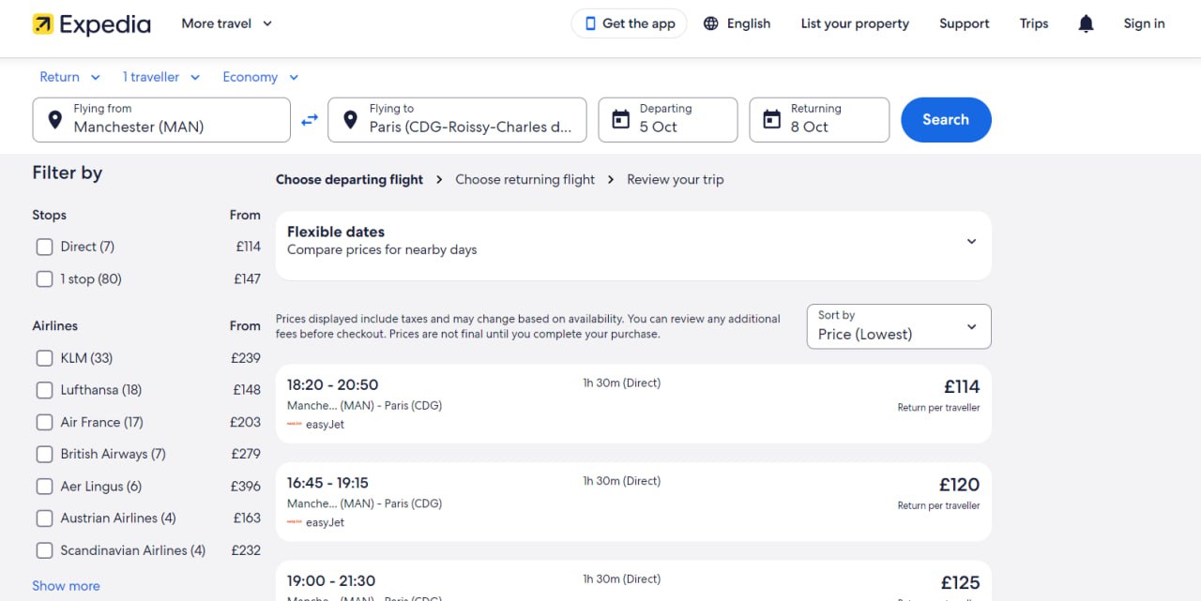Swap origin and destination arrows icon
The height and width of the screenshot is (601, 1201).
click(310, 120)
